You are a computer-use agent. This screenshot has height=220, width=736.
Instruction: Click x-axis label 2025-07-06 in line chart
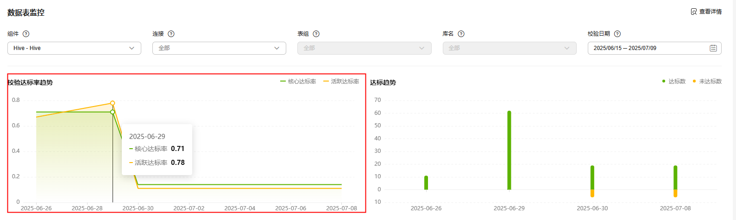291,208
